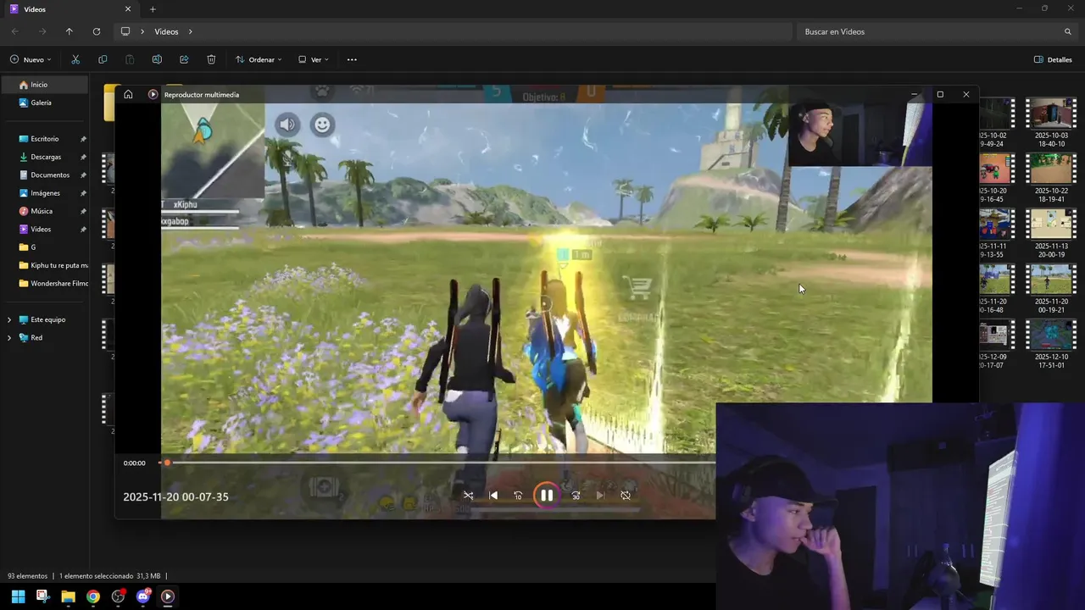Toggle shuffle in the media player
1085x610 pixels.
468,496
